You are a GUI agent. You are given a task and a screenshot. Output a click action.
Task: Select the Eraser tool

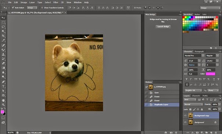(3, 63)
